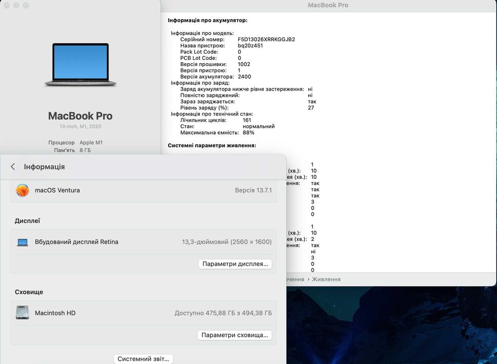Image resolution: width=497 pixels, height=364 pixels.
Task: Click the MacBook Pro laptop image
Action: 81,64
